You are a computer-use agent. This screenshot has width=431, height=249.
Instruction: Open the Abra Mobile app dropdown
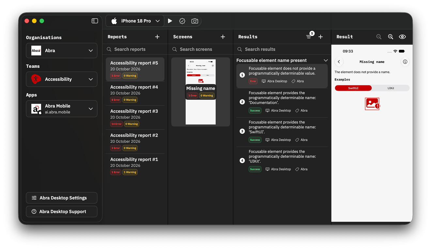tap(62, 109)
